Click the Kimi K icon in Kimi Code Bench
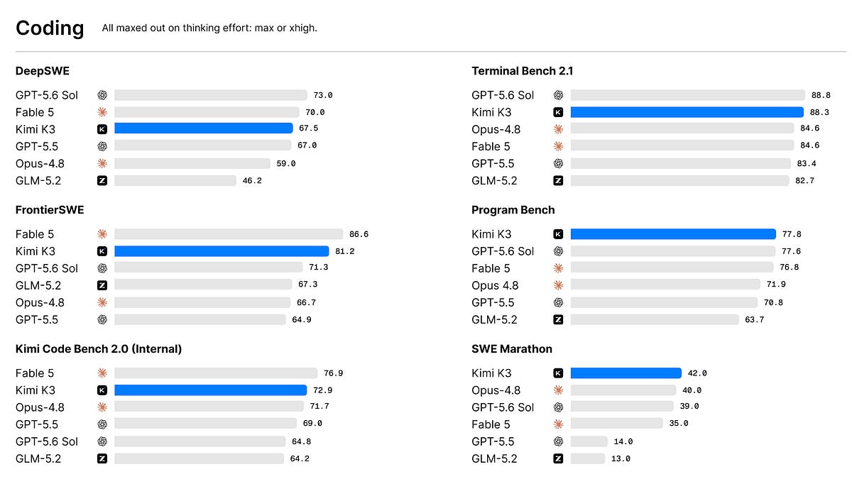 [102, 390]
